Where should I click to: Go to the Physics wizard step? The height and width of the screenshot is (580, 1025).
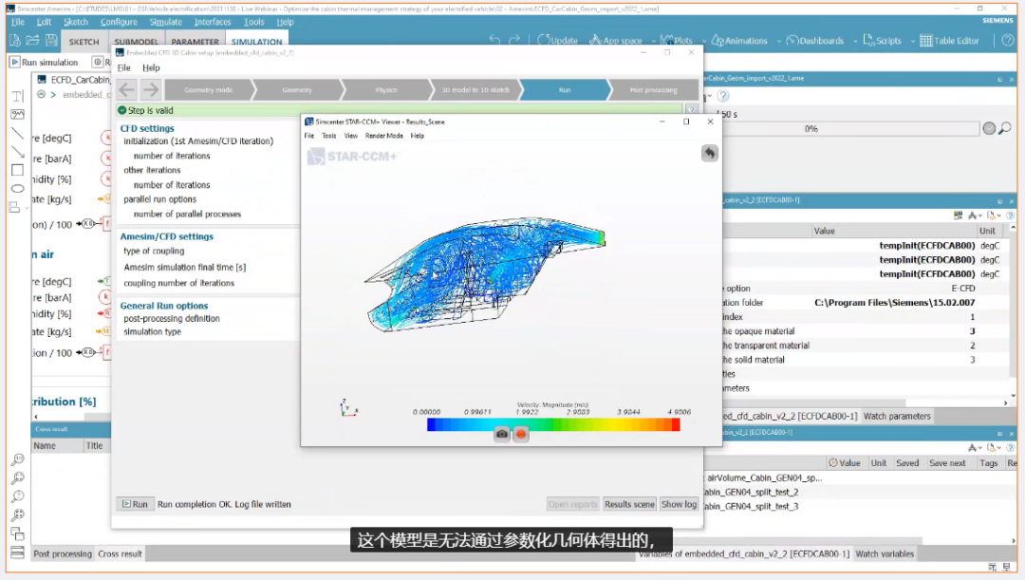coord(386,89)
